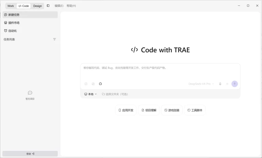Create a new task via 新建任务
The image size is (262, 158).
(30, 15)
